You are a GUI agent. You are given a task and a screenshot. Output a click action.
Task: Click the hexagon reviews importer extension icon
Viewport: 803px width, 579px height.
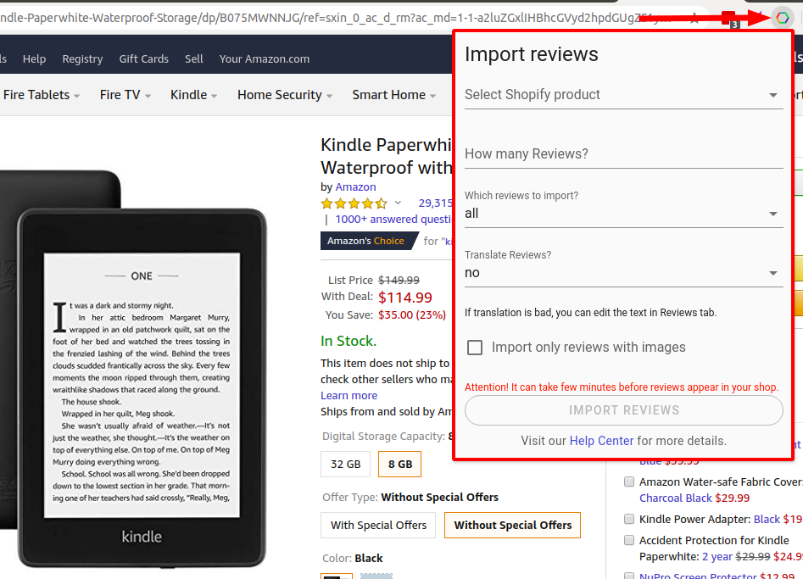point(782,18)
